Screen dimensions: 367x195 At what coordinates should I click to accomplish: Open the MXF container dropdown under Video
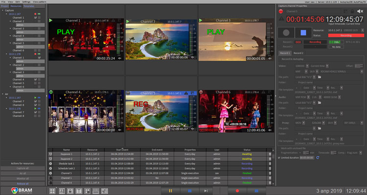(x=306, y=71)
